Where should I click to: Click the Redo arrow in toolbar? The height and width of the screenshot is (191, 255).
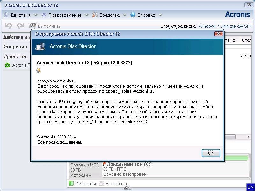click(21, 26)
